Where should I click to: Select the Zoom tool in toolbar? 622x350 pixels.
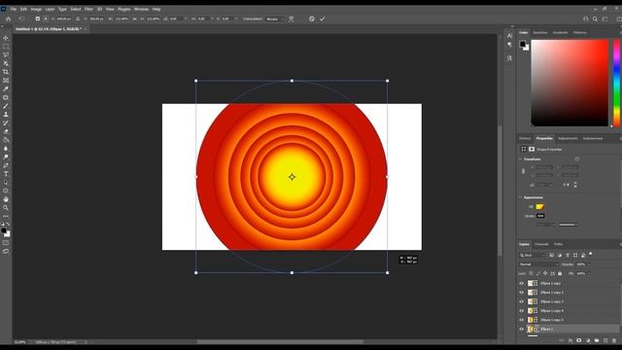6,207
